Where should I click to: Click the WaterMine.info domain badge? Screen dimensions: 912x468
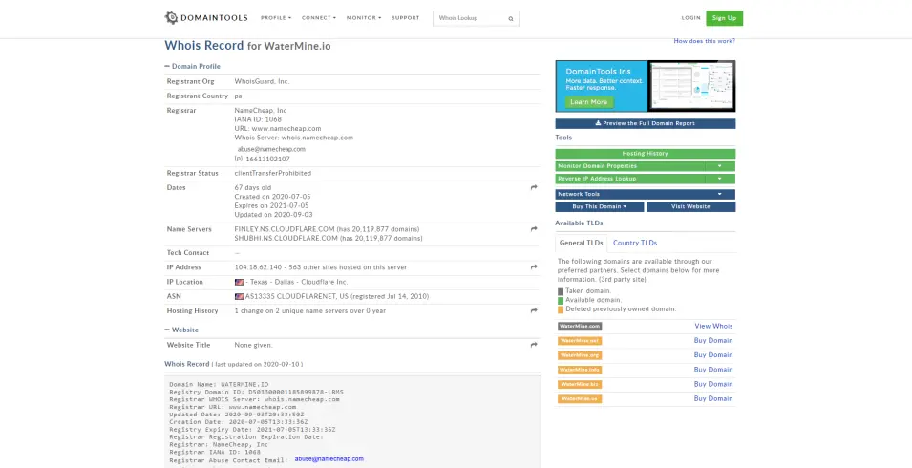(x=580, y=371)
